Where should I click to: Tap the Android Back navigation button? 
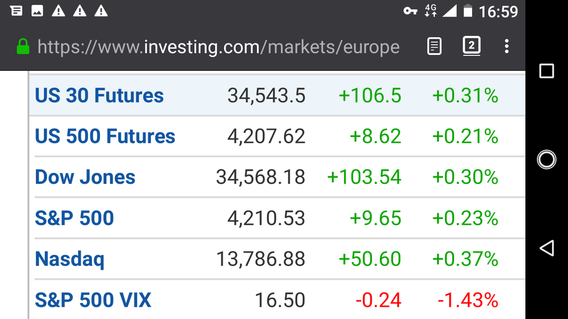click(x=546, y=248)
